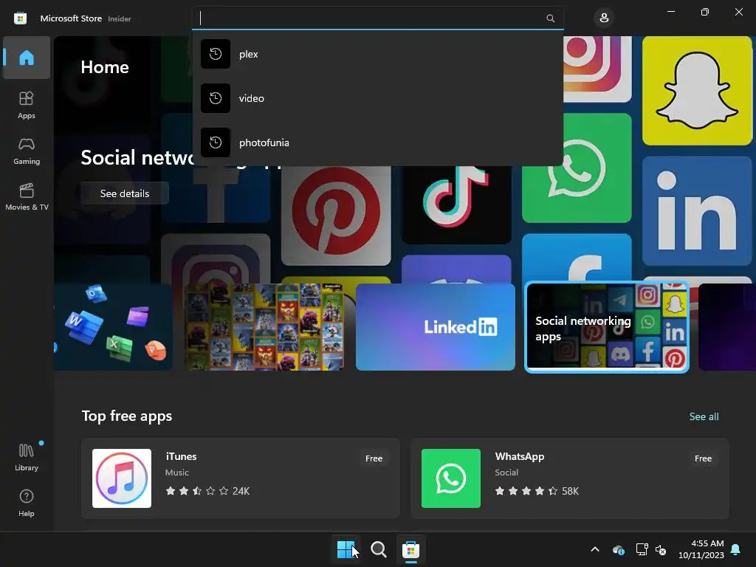
Task: Open See all top free apps
Action: (x=704, y=416)
